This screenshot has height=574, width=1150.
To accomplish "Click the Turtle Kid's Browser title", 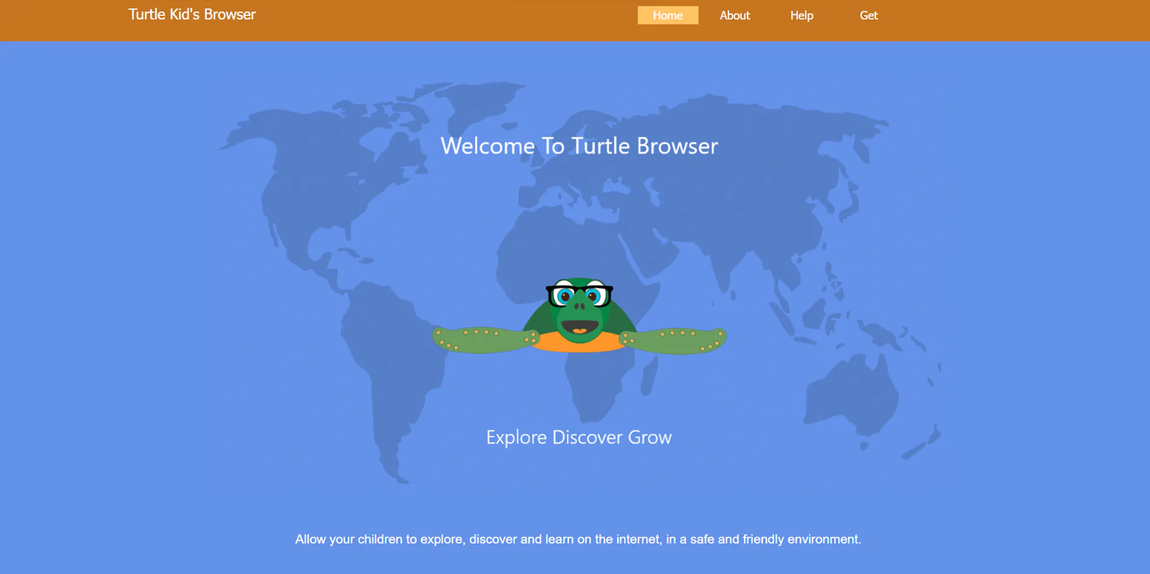I will click(191, 14).
